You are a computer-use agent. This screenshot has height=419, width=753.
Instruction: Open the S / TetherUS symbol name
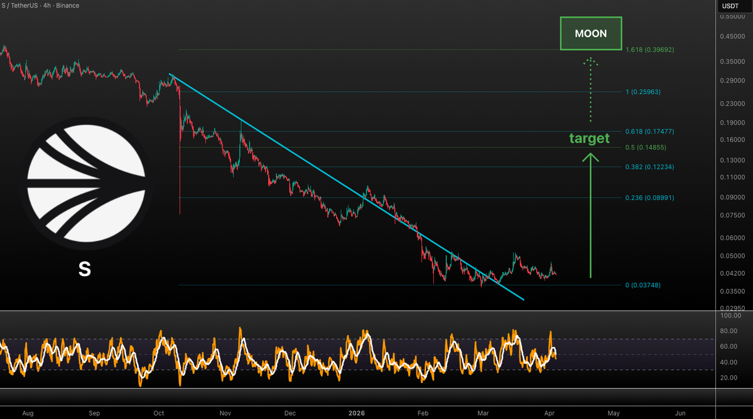[19, 6]
